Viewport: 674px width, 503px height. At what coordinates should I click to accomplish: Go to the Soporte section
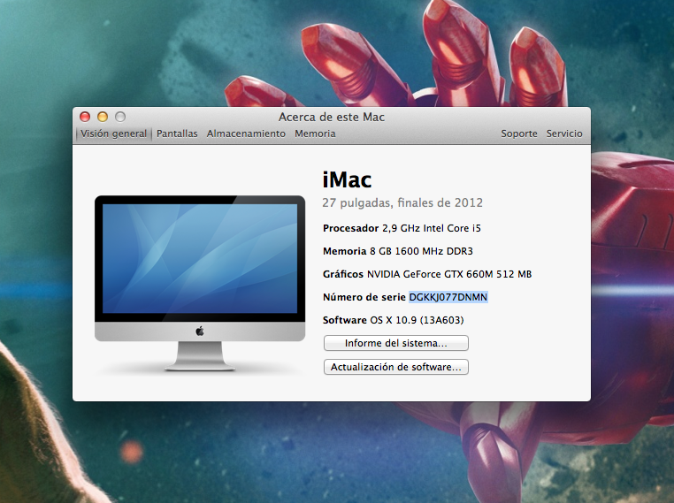pyautogui.click(x=519, y=133)
